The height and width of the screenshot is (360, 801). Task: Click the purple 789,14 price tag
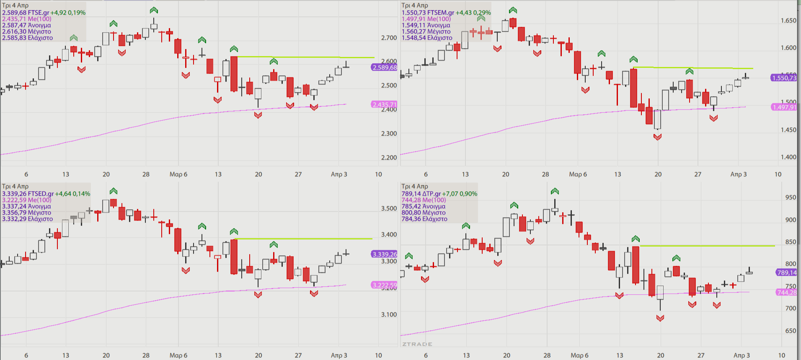click(786, 273)
